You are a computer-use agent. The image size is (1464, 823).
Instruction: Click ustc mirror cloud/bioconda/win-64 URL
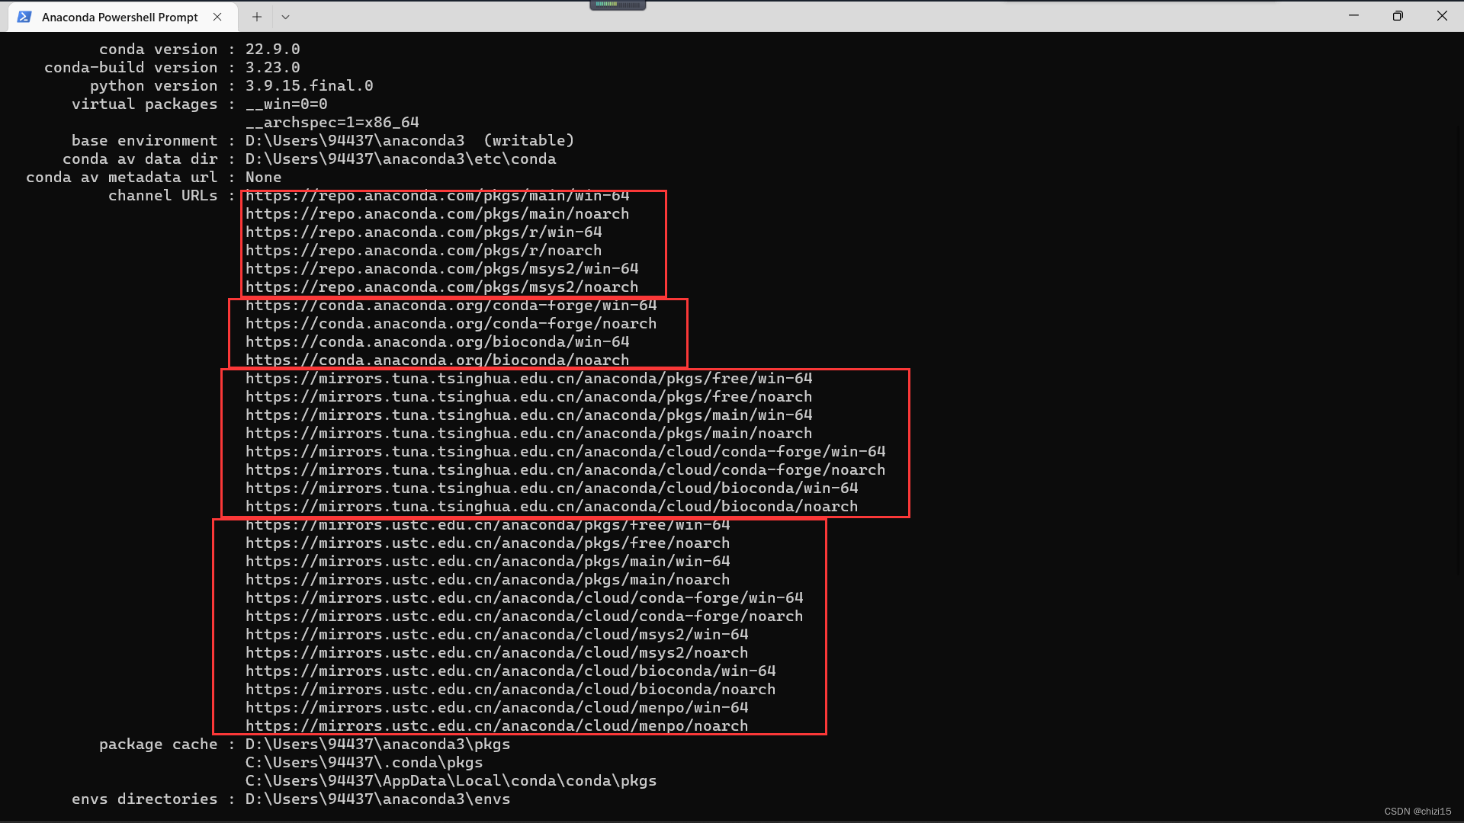(x=510, y=671)
